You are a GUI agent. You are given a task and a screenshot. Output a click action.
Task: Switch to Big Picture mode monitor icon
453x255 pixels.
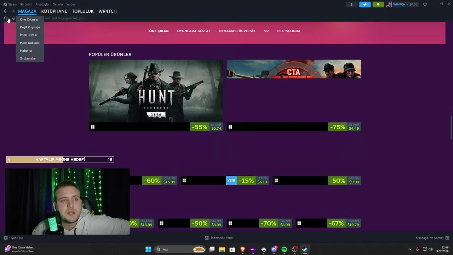click(x=425, y=4)
